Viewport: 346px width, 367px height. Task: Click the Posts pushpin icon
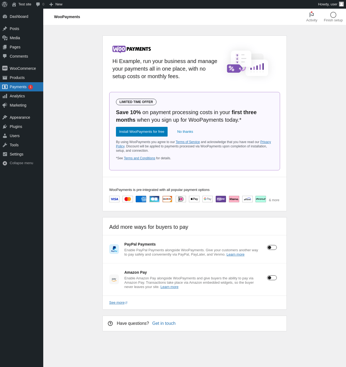[x=5, y=29]
